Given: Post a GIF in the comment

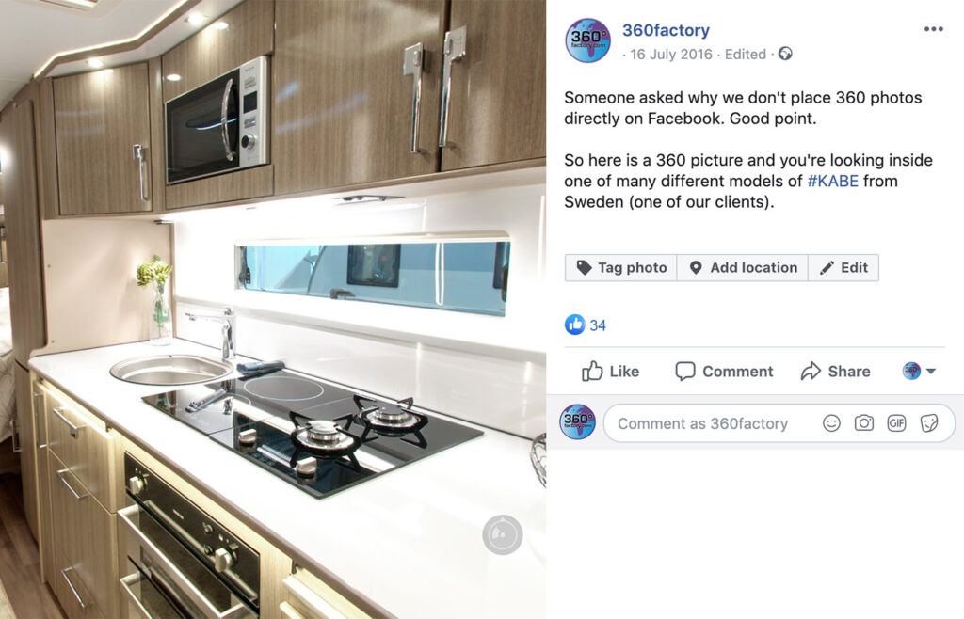Looking at the screenshot, I should 896,423.
